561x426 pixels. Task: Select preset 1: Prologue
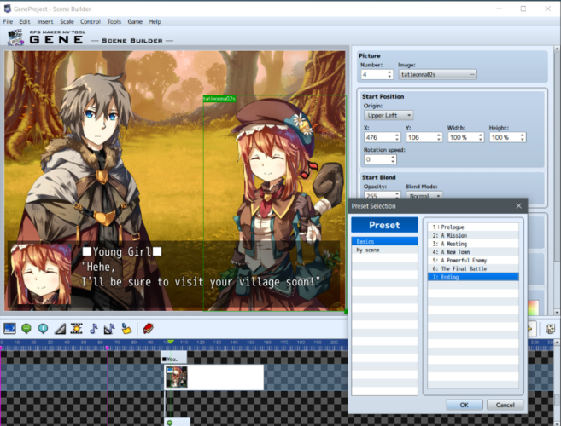[x=473, y=227]
